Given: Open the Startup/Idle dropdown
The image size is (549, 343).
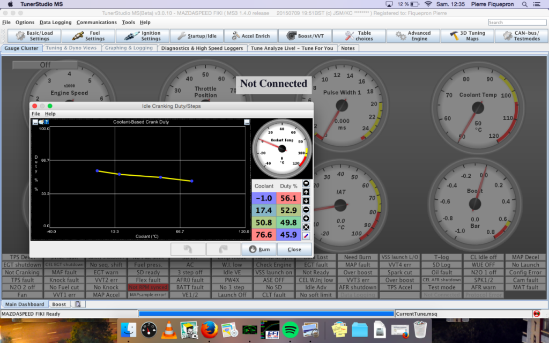Looking at the screenshot, I should tap(197, 36).
